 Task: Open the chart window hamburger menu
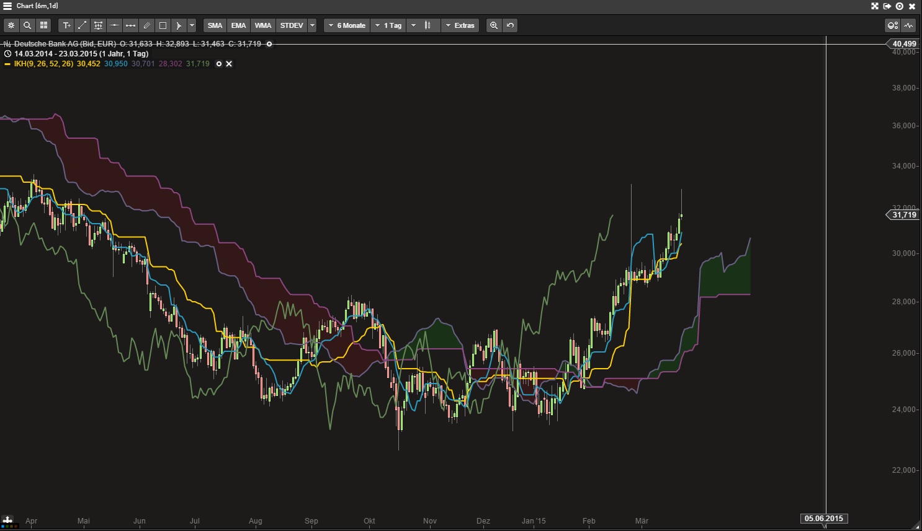7,6
